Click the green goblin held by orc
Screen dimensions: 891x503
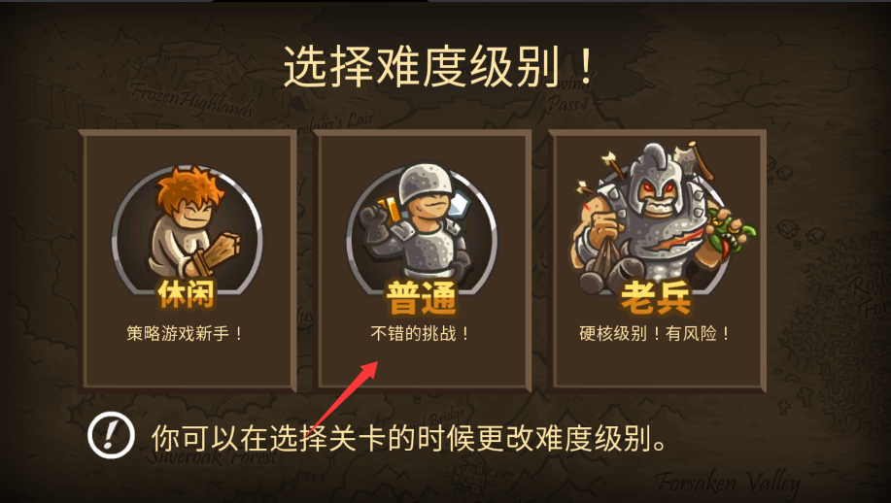732,233
